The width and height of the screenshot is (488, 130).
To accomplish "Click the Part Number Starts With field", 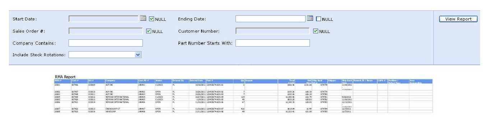I will (273, 43).
